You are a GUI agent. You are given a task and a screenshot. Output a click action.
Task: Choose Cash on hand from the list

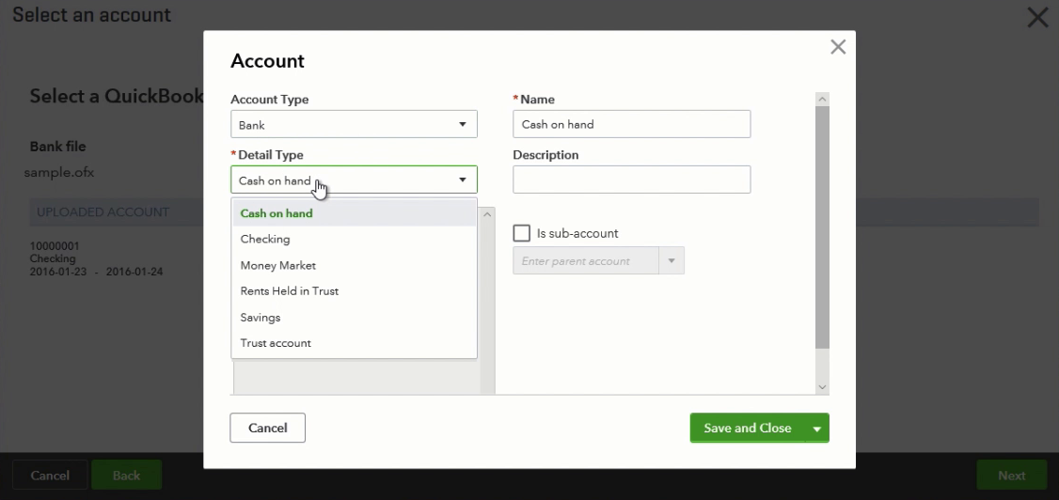click(x=354, y=213)
